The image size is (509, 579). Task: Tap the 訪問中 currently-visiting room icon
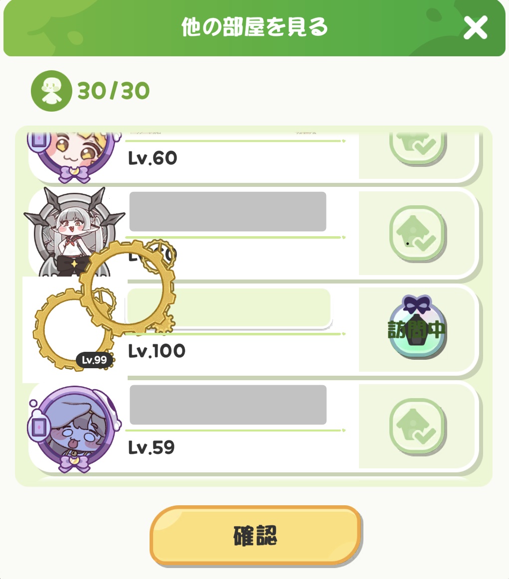point(417,327)
